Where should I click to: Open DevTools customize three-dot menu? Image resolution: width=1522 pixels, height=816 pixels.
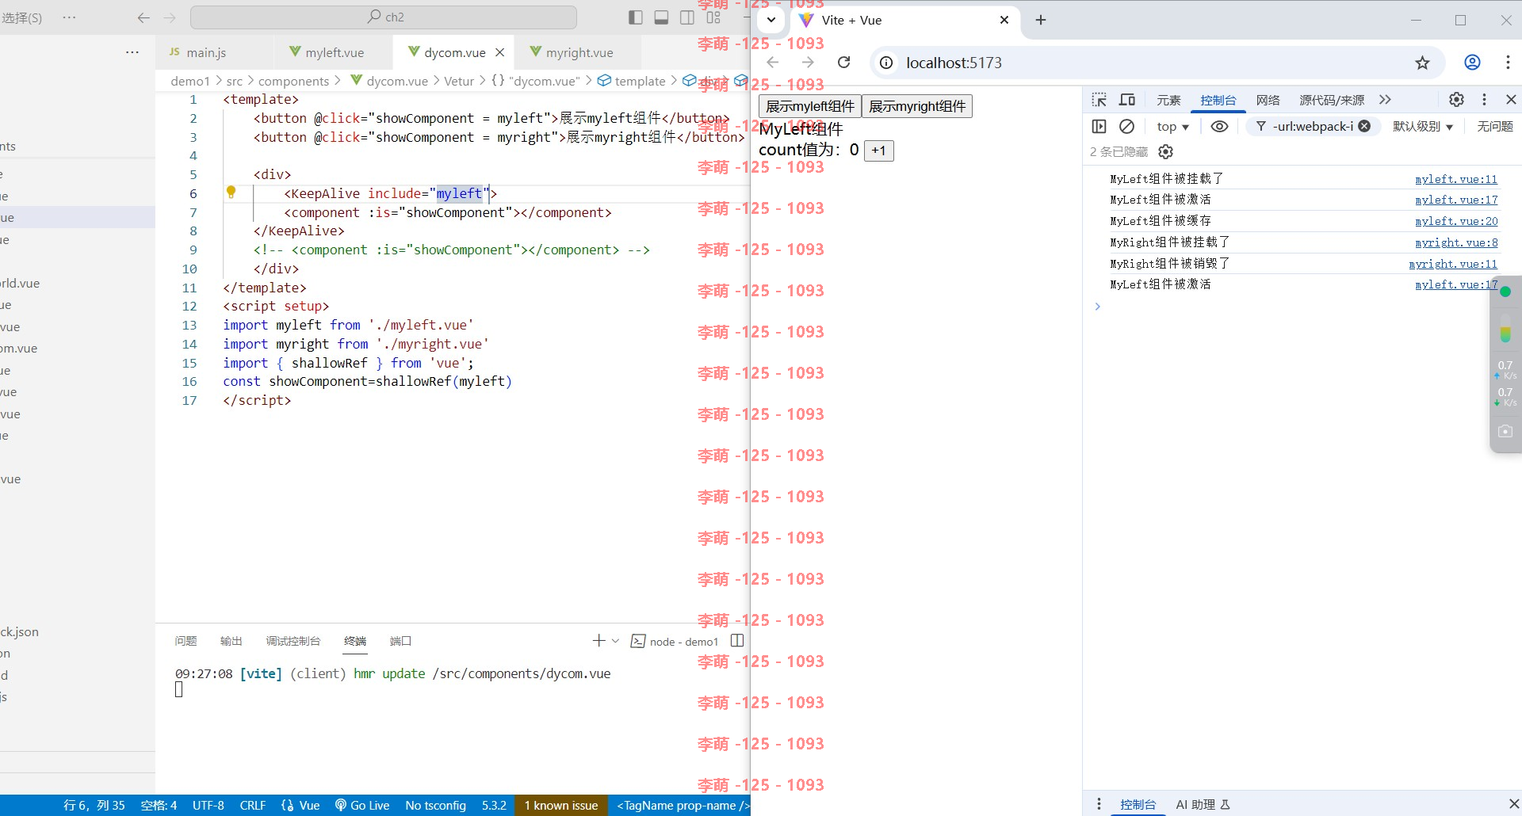1485,100
